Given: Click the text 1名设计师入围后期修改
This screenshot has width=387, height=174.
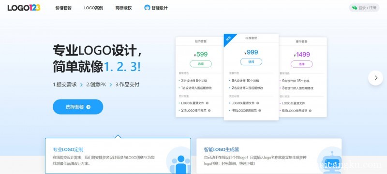Looking at the screenshot, I should (196, 88).
